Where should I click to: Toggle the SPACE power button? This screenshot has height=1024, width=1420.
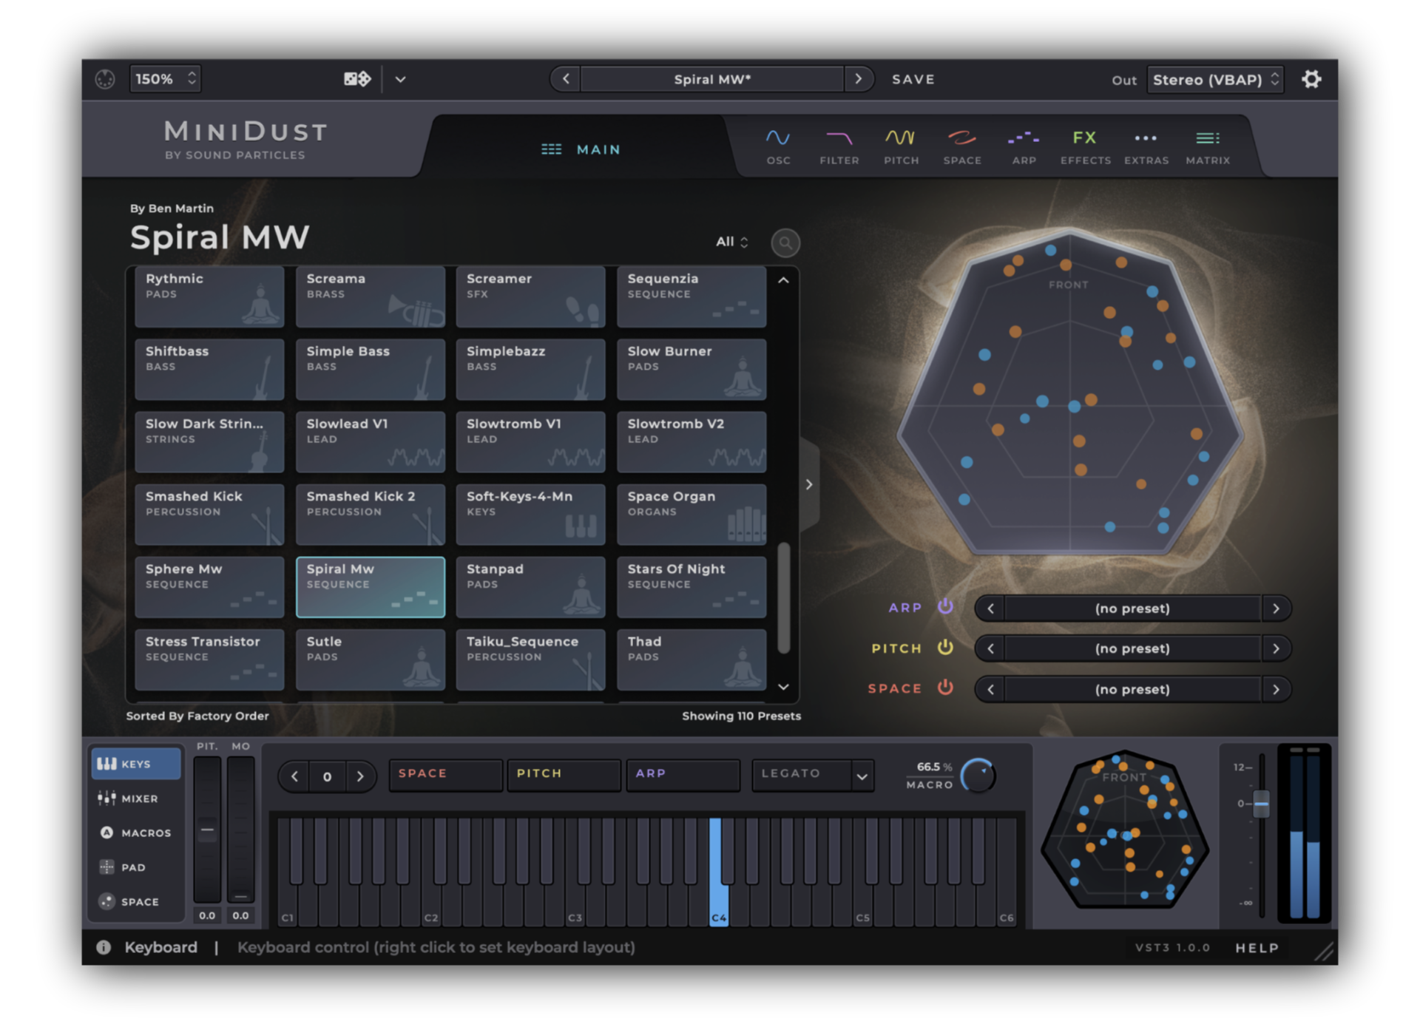pyautogui.click(x=945, y=688)
